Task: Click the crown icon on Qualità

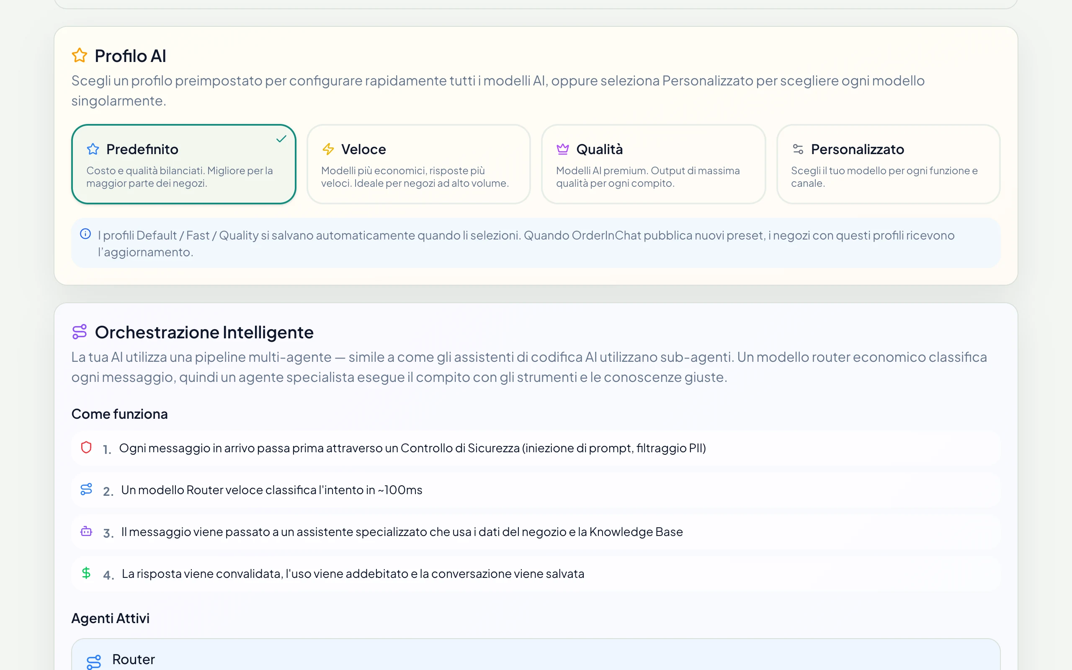Action: point(562,149)
